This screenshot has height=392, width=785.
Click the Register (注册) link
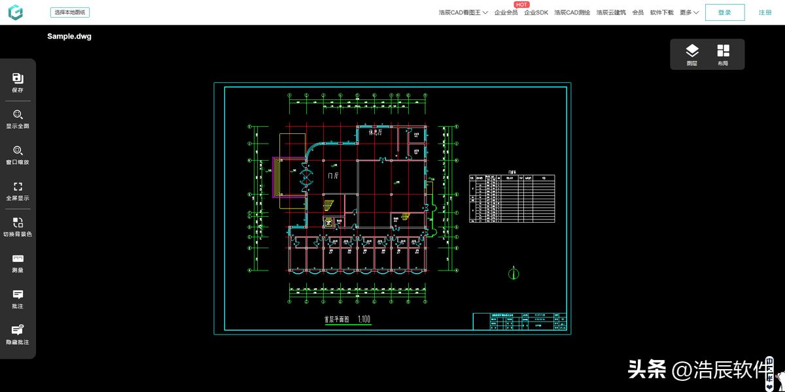765,12
